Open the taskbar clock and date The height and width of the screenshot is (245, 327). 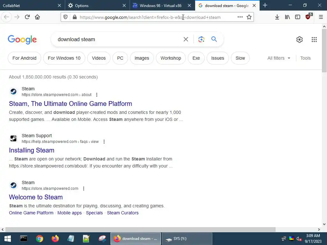(313, 239)
